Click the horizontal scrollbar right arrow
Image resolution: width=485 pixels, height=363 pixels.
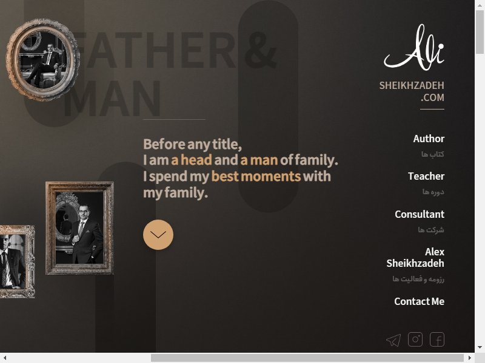tap(469, 358)
